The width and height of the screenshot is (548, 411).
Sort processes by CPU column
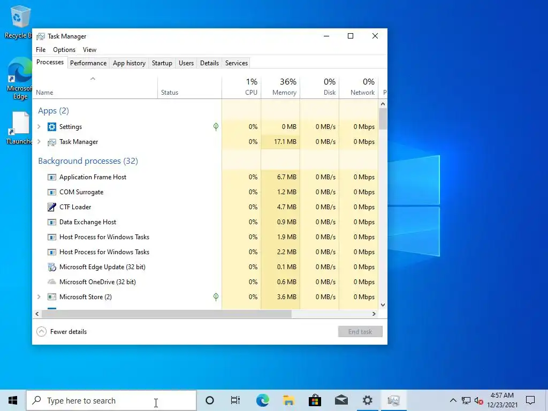241,87
